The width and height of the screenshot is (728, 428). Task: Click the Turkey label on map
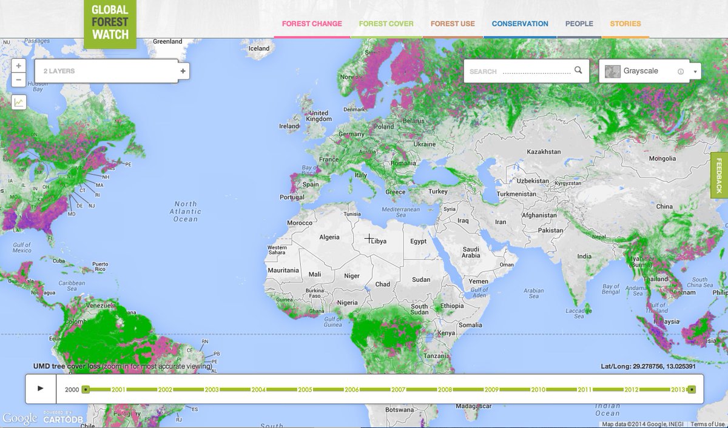point(437,192)
